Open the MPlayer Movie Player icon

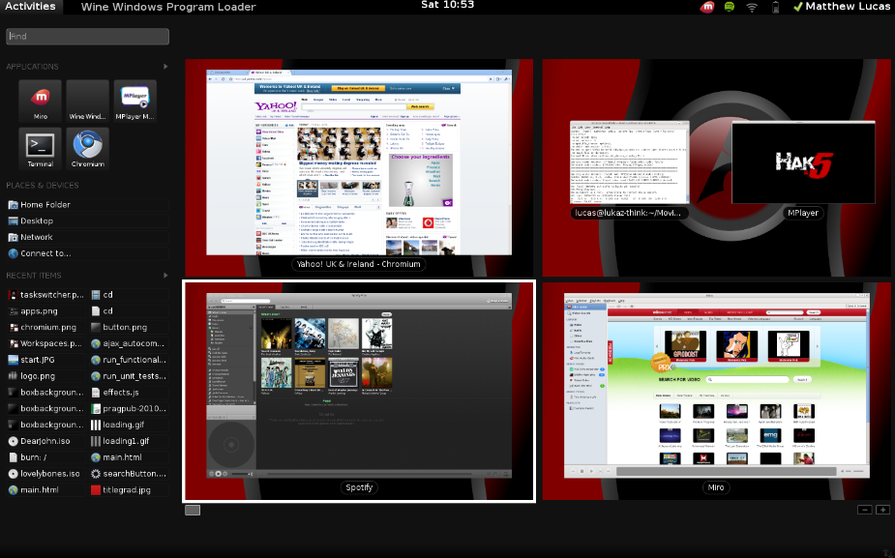click(134, 100)
